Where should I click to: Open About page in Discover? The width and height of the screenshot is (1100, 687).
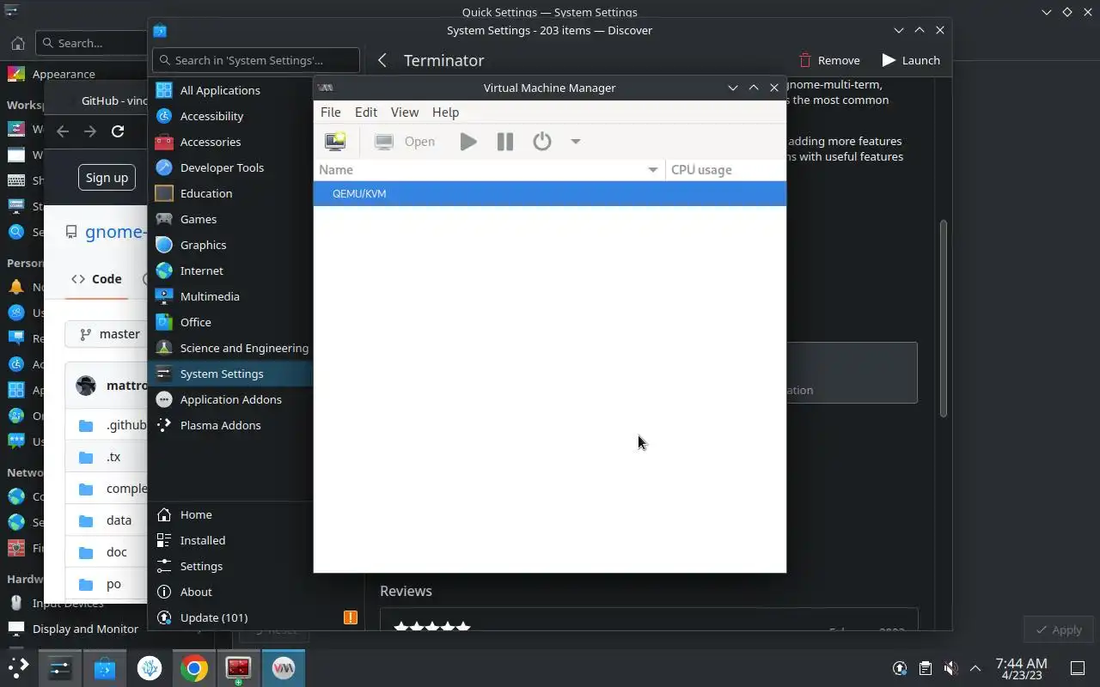click(230, 592)
